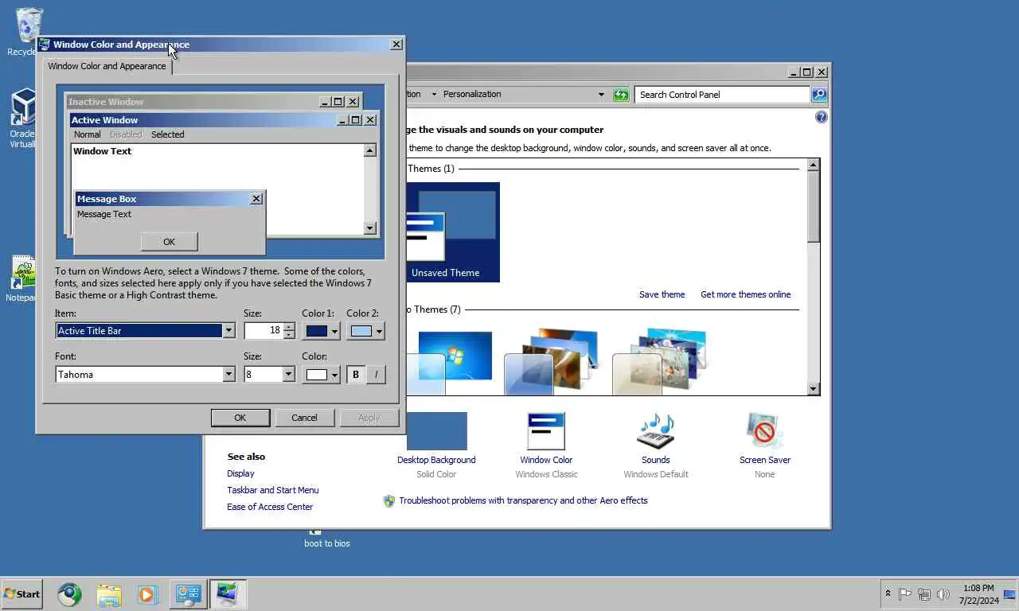The image size is (1019, 611).
Task: Select the Windows 7 Aero theme thumbnail
Action: [449, 363]
